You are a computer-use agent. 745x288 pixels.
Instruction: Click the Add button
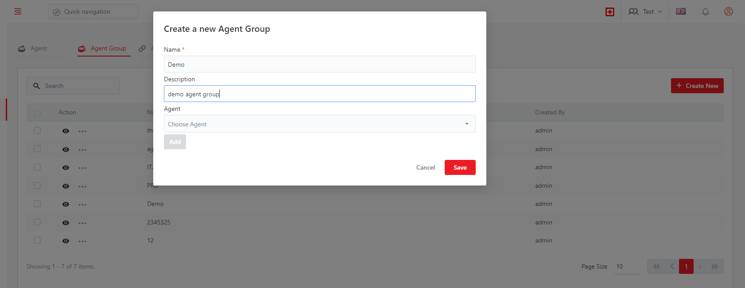pyautogui.click(x=175, y=142)
